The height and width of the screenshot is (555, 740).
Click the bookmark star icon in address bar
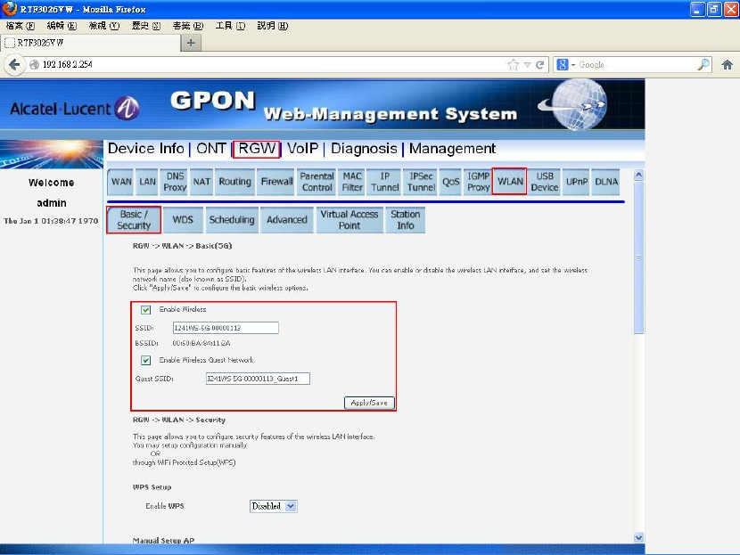click(x=513, y=65)
